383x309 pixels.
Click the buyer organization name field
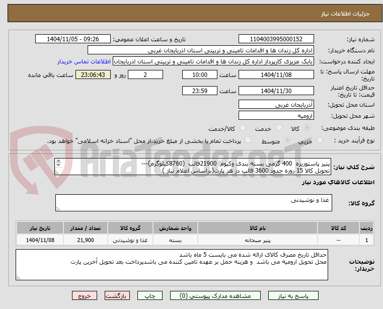[x=200, y=50]
